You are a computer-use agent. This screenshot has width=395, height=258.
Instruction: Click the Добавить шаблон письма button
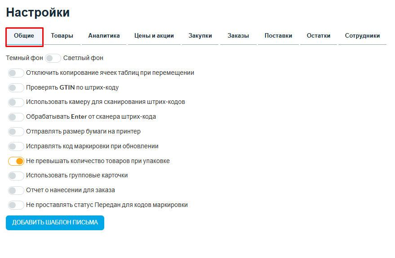point(55,223)
